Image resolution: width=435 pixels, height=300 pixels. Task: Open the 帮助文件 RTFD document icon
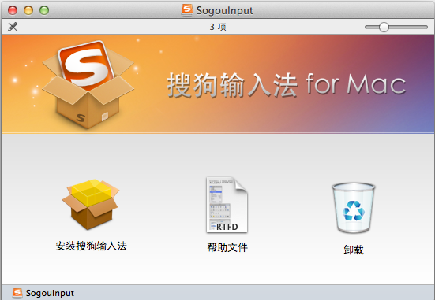coord(227,205)
